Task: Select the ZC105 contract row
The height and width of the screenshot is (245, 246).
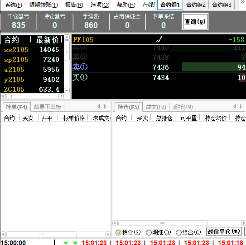Action: [x=32, y=89]
